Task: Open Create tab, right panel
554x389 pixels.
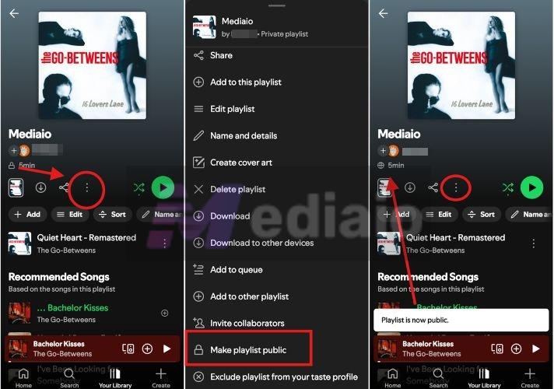Action: (530, 378)
